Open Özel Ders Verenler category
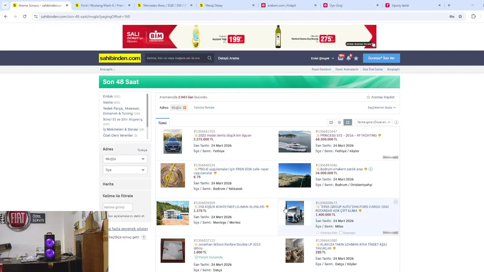 tap(118, 136)
